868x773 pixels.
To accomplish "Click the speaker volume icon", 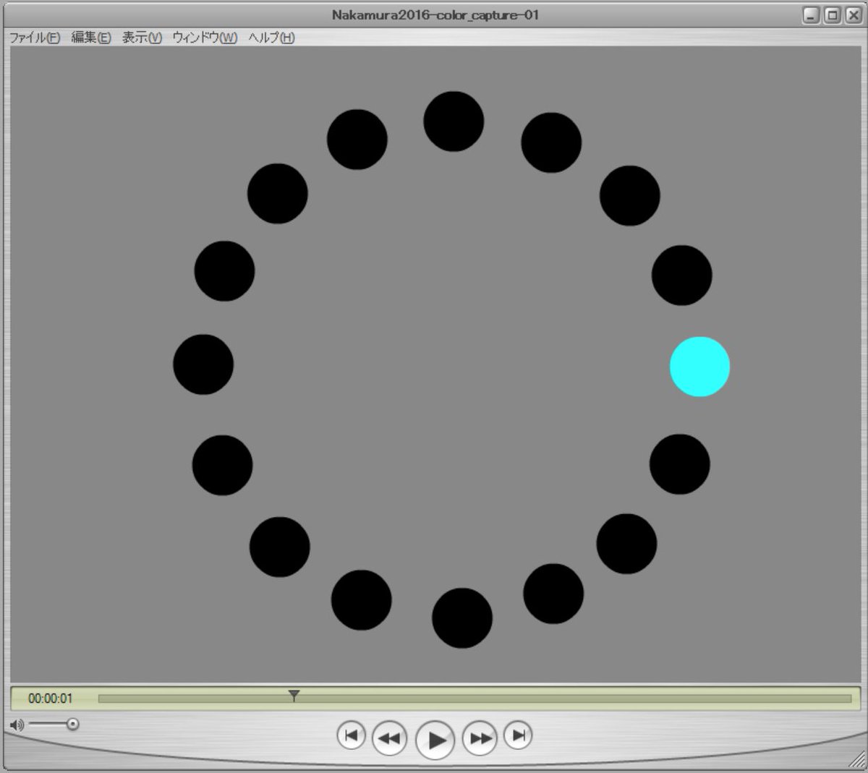I will tap(17, 725).
